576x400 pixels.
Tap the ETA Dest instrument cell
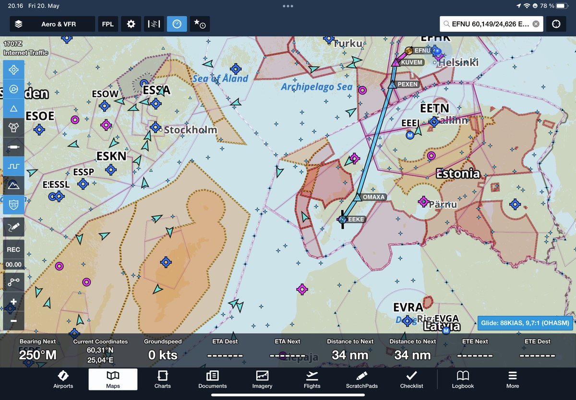[225, 351]
